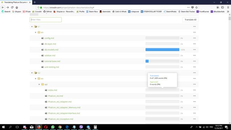Open more options for Phalcon_Acl_Exception.md
231x130 pixels.
click(x=195, y=119)
